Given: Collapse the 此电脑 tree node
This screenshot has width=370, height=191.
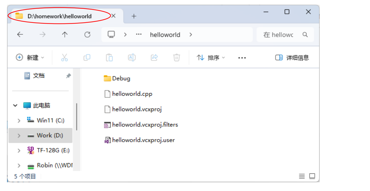Looking at the screenshot, I should point(15,106).
